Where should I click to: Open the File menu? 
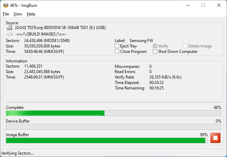tap(6, 14)
